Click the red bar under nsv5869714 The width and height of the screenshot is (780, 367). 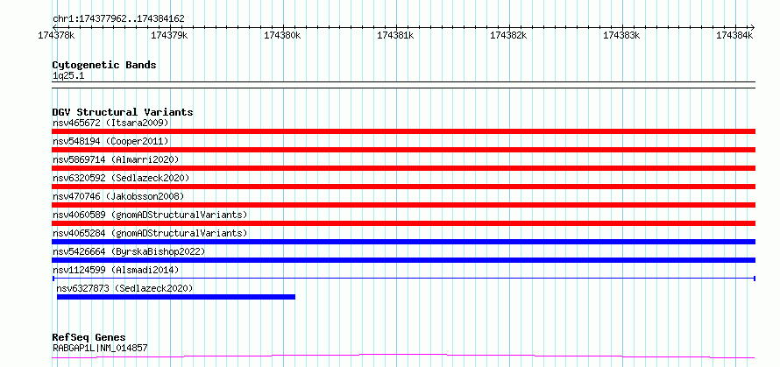point(403,168)
